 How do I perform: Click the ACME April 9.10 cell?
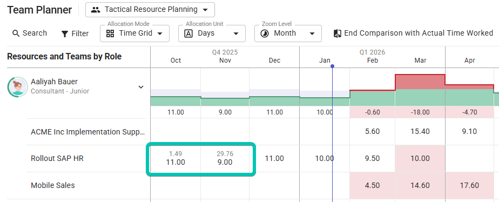470,131
